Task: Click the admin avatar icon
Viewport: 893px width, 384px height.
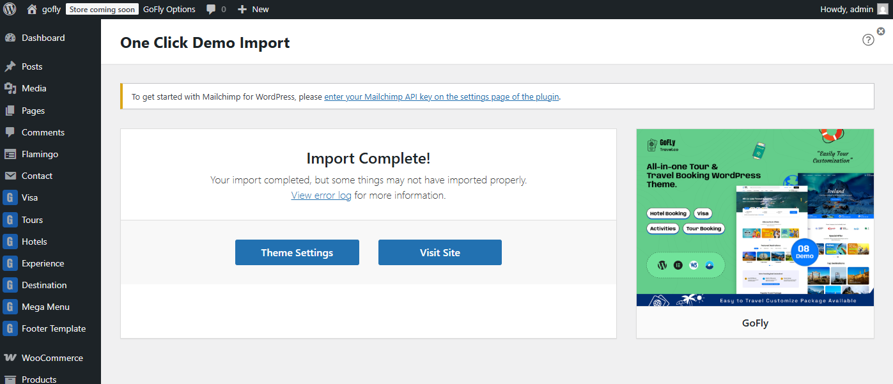Action: pos(882,9)
